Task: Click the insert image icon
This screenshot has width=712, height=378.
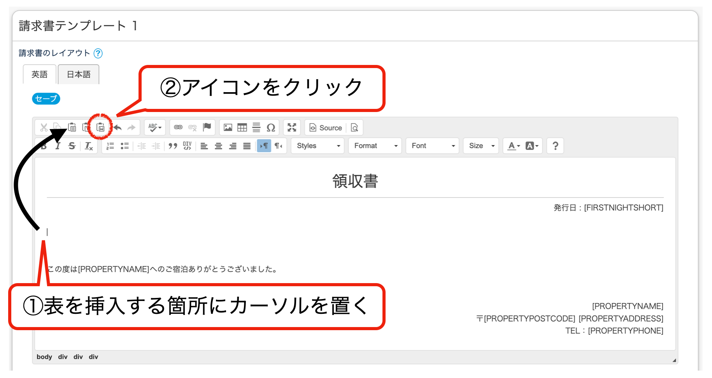Action: coord(228,128)
